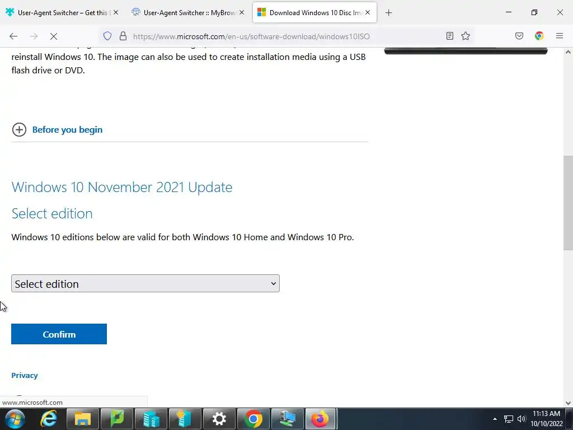Open Firefox application menu
The width and height of the screenshot is (573, 430).
pyautogui.click(x=560, y=36)
